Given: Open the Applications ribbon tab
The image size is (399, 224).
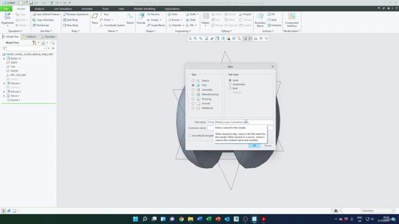Looking at the screenshot, I should click(x=172, y=9).
